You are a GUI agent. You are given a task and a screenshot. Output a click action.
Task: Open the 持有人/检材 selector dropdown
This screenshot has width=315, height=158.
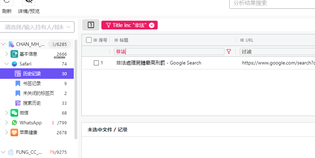pyautogui.click(x=37, y=27)
